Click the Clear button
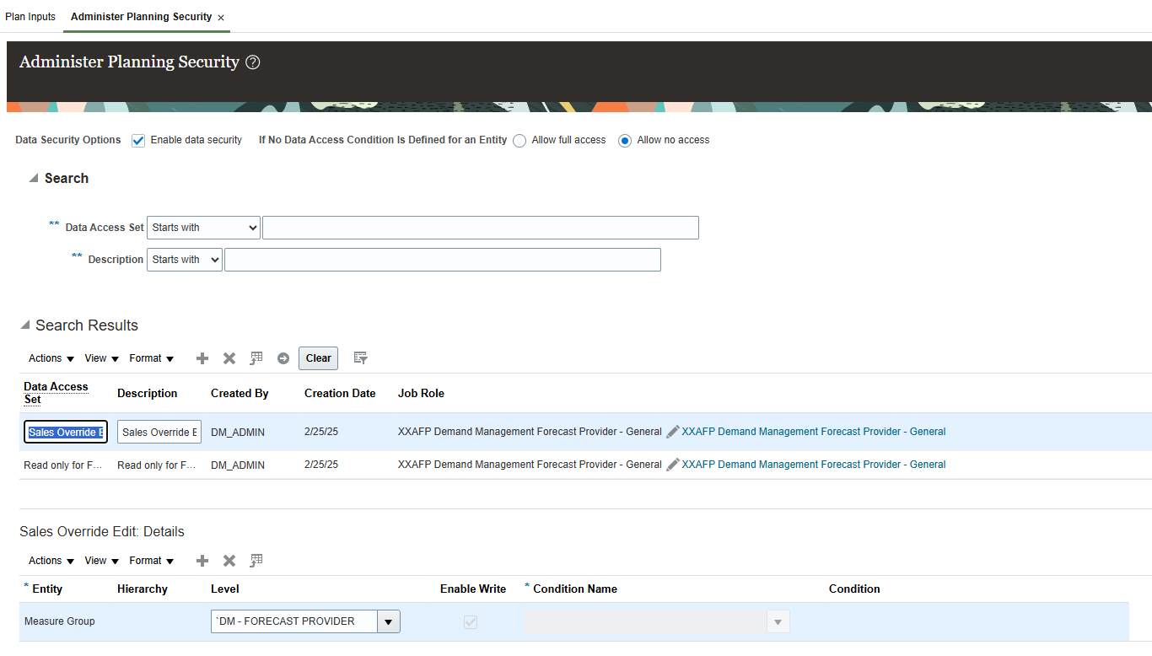This screenshot has width=1152, height=656. [318, 358]
